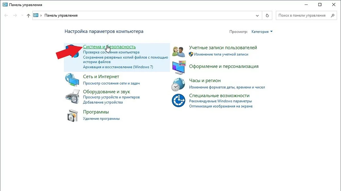Open the Hardware and Sound printer icon
341x191 pixels.
[x=72, y=97]
